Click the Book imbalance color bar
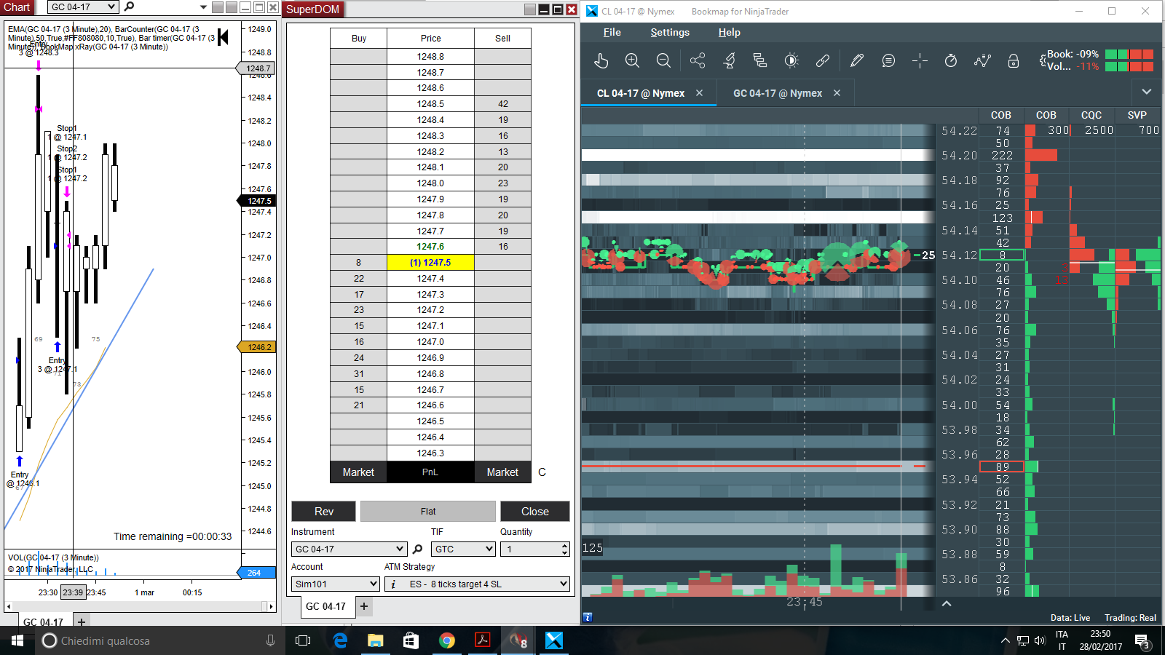 [1129, 55]
